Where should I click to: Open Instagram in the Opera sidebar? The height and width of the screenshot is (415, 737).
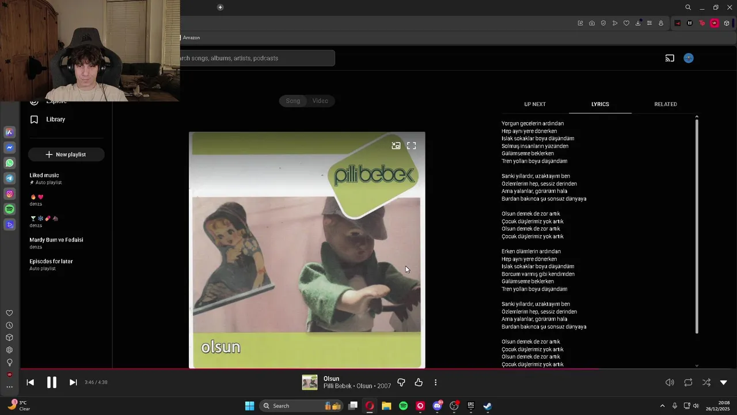point(9,194)
